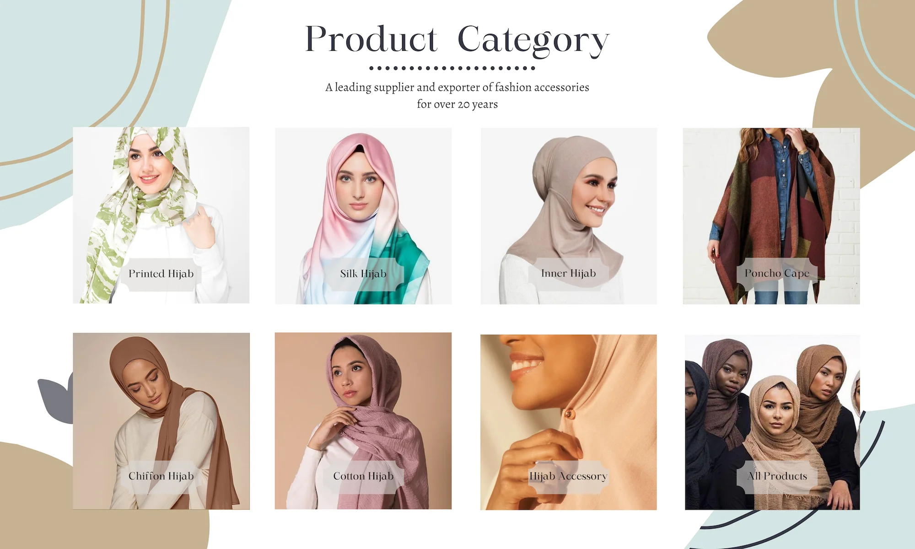Open the Hijab Accessory label
Viewport: 915px width, 549px height.
(x=568, y=476)
